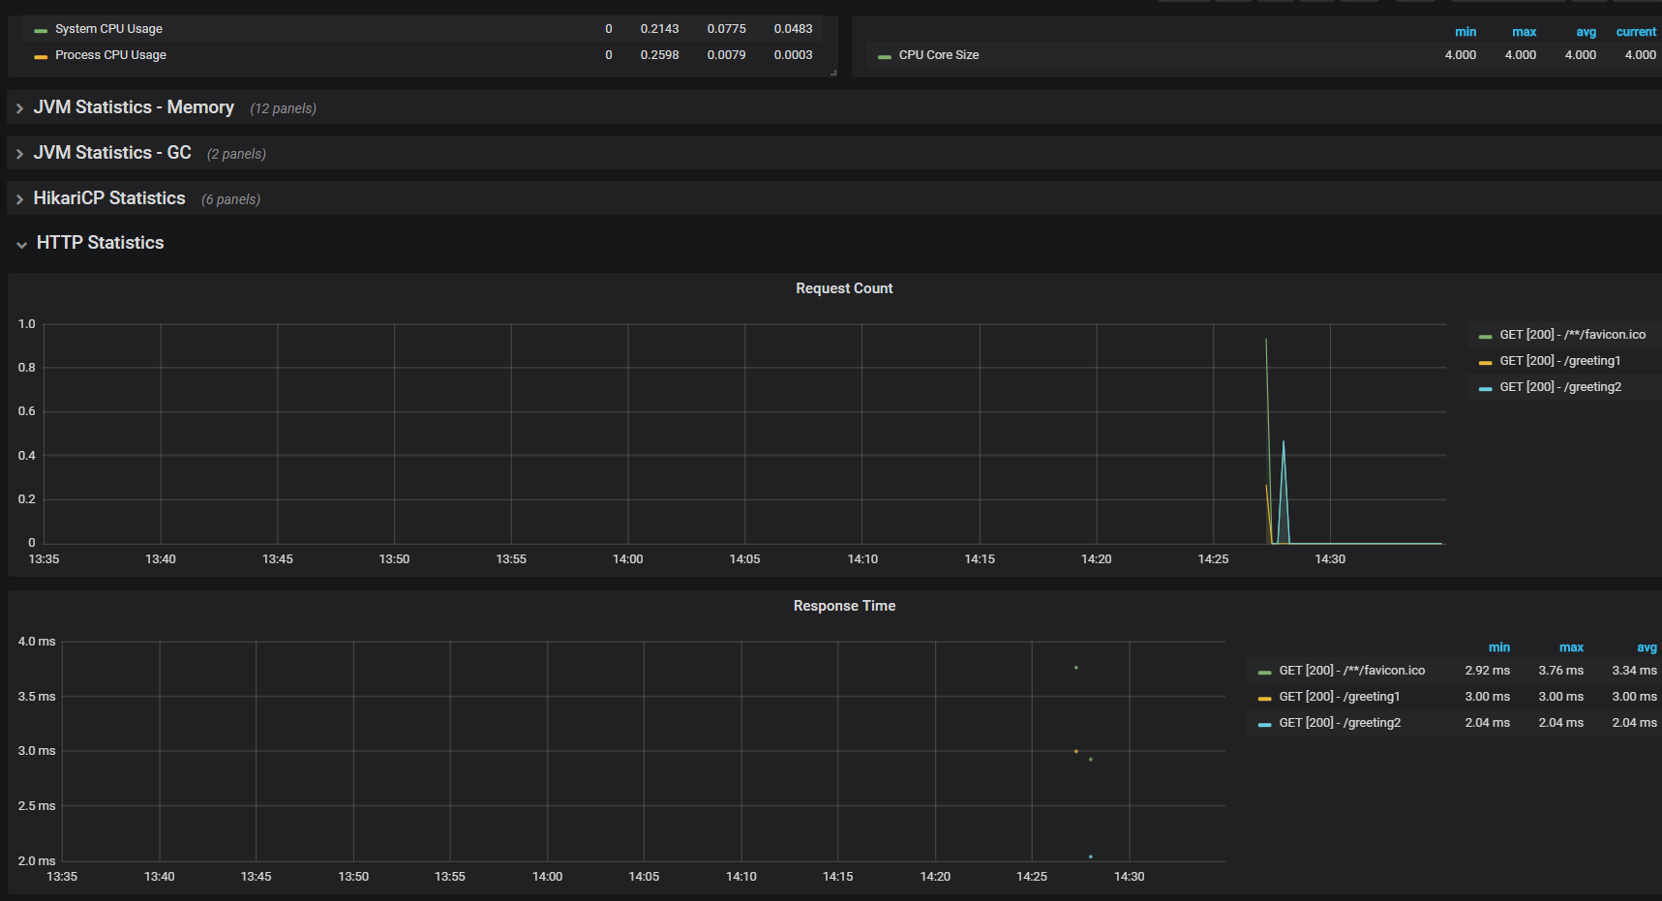Sort Response Time legend by avg
Screen dimensions: 1662x901
click(x=1647, y=647)
